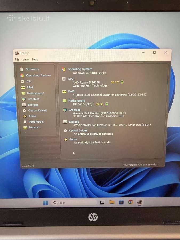Select CPU in the sidebar
The height and width of the screenshot is (240, 180).
coord(29,81)
